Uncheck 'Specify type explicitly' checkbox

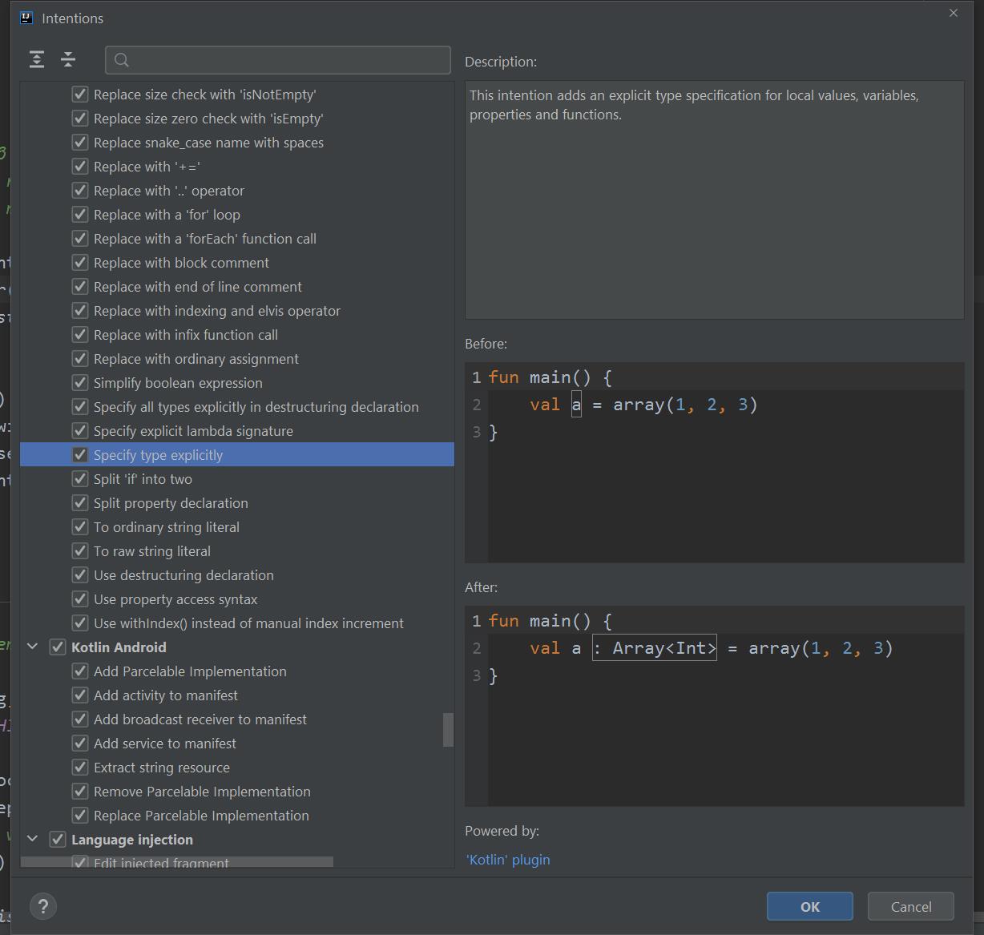(80, 455)
